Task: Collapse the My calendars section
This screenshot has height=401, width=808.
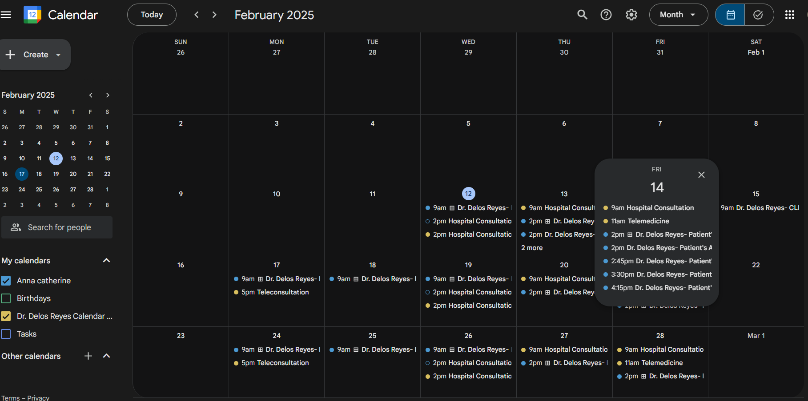Action: coord(106,260)
